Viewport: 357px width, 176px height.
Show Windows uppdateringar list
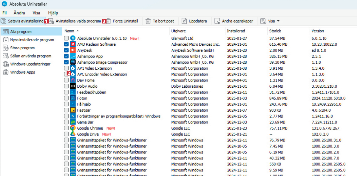coord(30,64)
